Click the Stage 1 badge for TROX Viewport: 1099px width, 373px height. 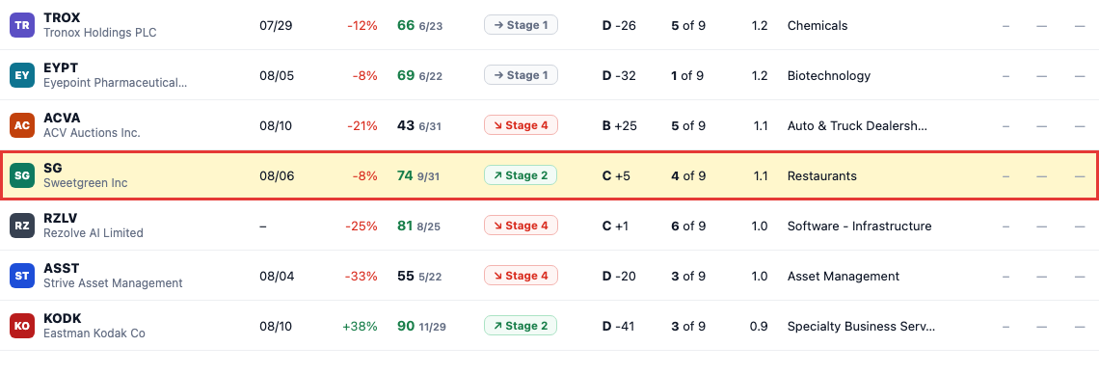521,25
